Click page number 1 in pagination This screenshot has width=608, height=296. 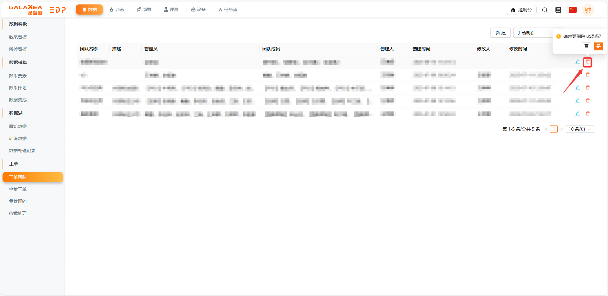[554, 129]
